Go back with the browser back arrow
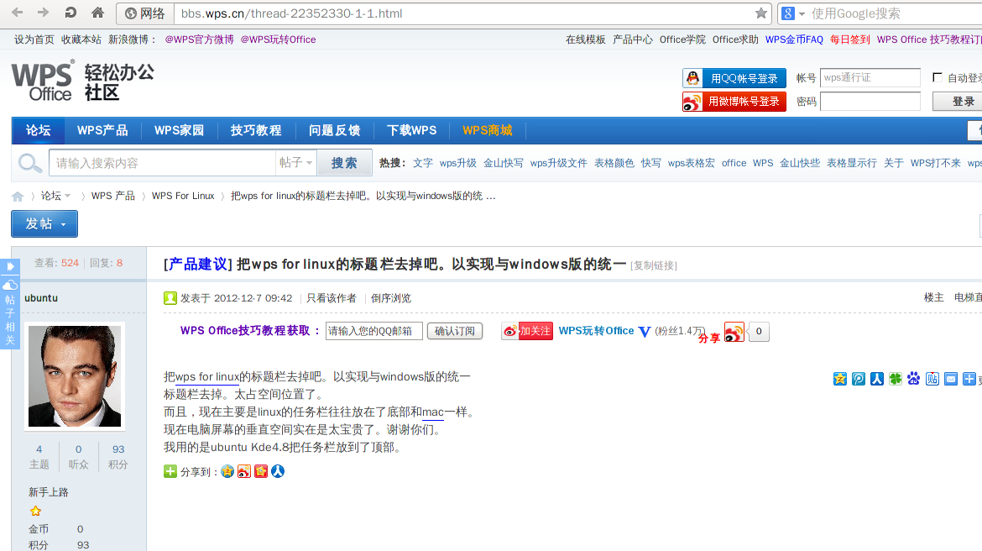Screen dimensions: 982x551 17,13
